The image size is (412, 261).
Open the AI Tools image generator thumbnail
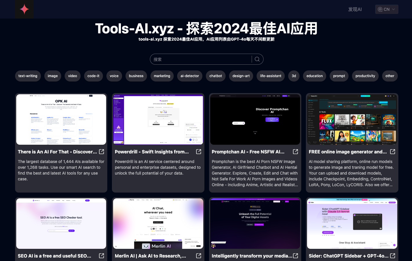click(x=352, y=119)
